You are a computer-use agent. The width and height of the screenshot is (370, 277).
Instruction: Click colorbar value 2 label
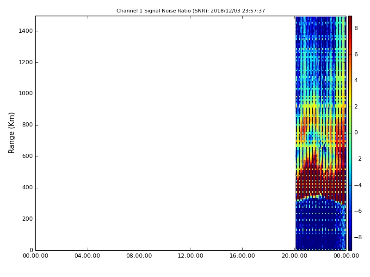click(356, 107)
